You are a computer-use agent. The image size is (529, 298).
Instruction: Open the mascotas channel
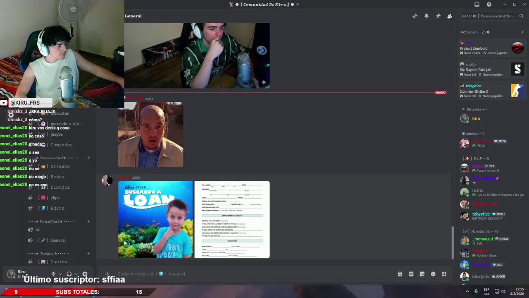[59, 113]
